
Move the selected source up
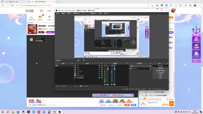pyautogui.click(x=84, y=86)
